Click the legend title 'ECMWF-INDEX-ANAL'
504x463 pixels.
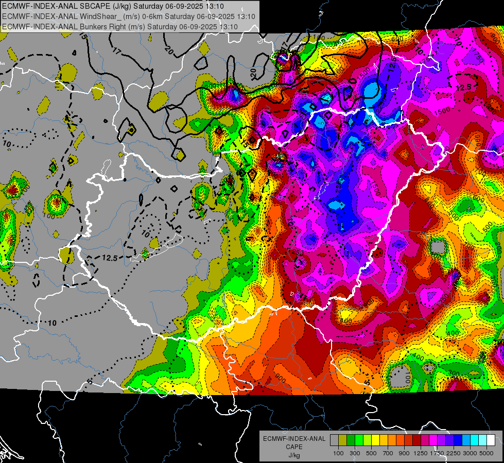tap(294, 439)
